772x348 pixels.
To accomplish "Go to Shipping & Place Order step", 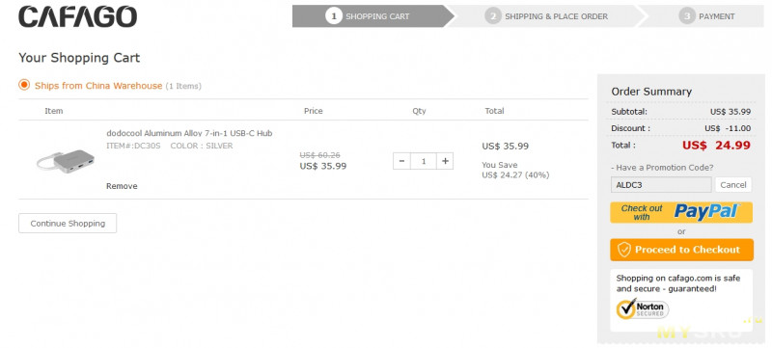I will 546,16.
